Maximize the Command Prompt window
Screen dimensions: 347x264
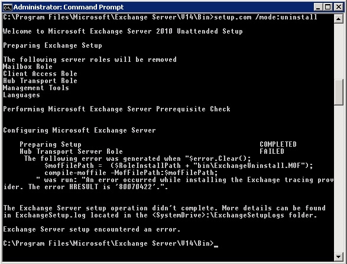[328, 7]
